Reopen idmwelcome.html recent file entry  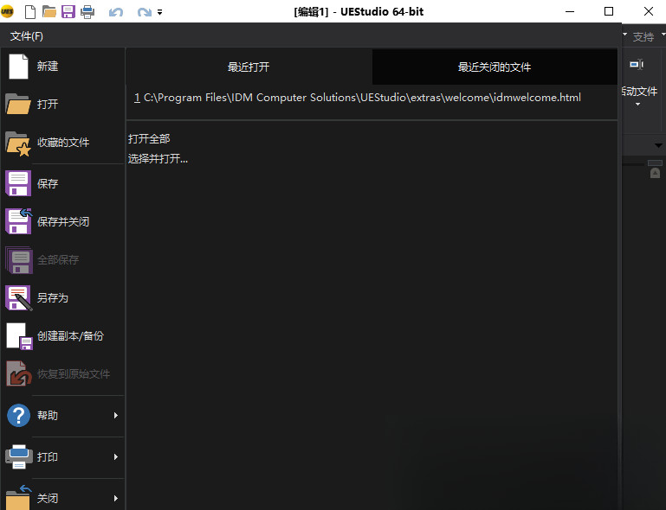tap(358, 98)
